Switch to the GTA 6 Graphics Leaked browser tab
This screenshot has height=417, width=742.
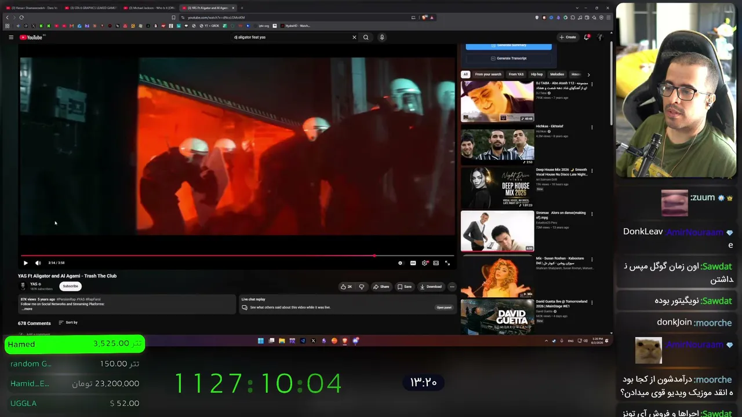click(90, 8)
